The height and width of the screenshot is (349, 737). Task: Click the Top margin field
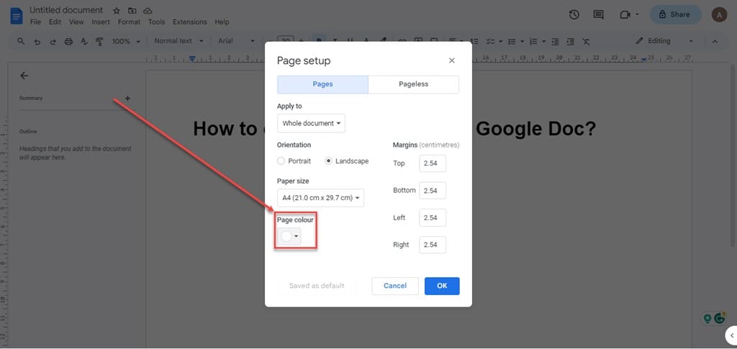[433, 163]
